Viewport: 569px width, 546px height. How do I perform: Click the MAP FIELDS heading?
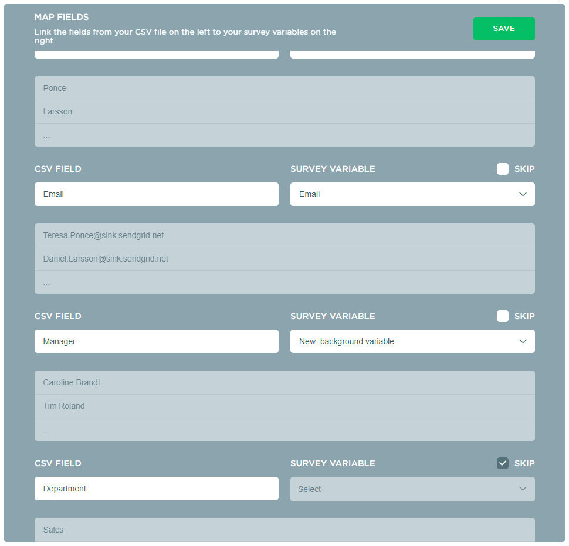[62, 17]
